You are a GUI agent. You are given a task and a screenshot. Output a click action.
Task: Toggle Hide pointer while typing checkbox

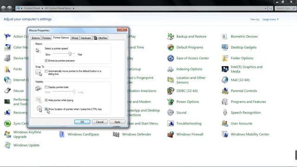pyautogui.click(x=46, y=100)
